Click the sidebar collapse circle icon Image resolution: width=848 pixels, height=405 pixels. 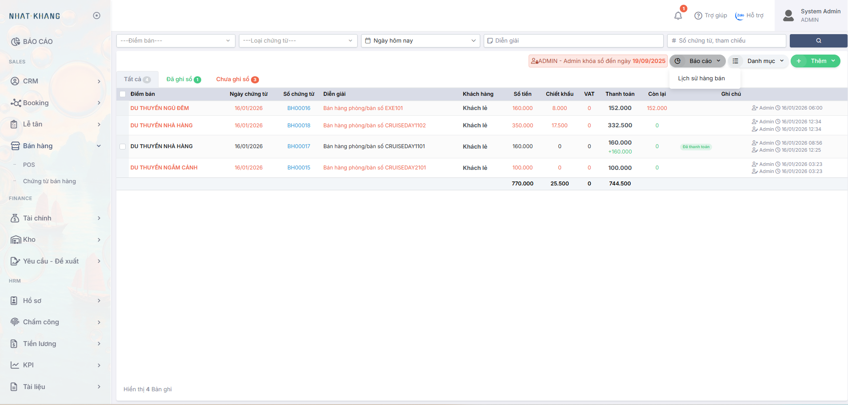pyautogui.click(x=96, y=16)
